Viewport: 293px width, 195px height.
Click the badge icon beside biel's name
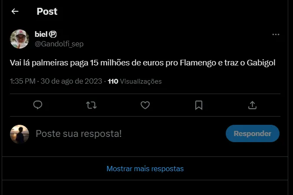pos(53,34)
